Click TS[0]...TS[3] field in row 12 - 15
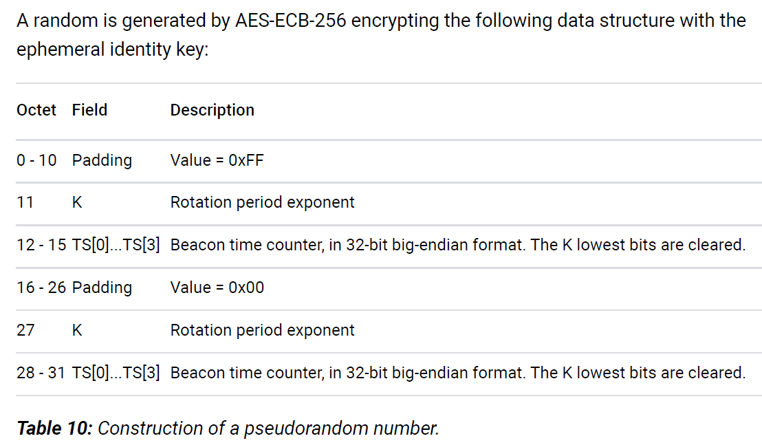762x445 pixels. (x=116, y=245)
